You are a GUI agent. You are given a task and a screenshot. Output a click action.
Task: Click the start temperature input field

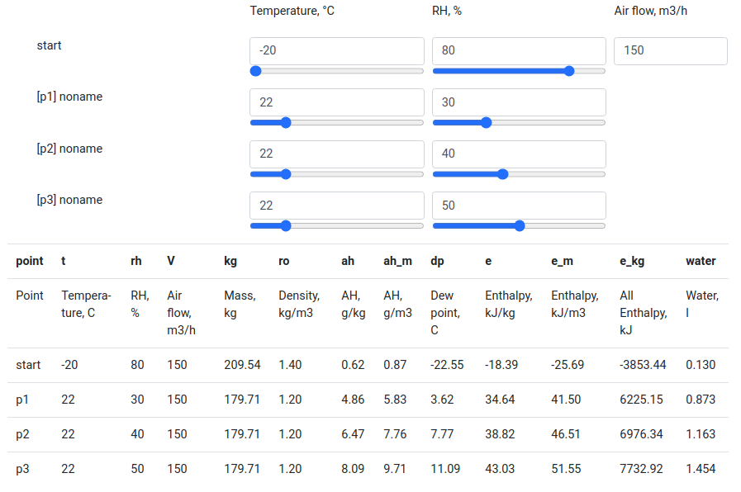pos(336,51)
